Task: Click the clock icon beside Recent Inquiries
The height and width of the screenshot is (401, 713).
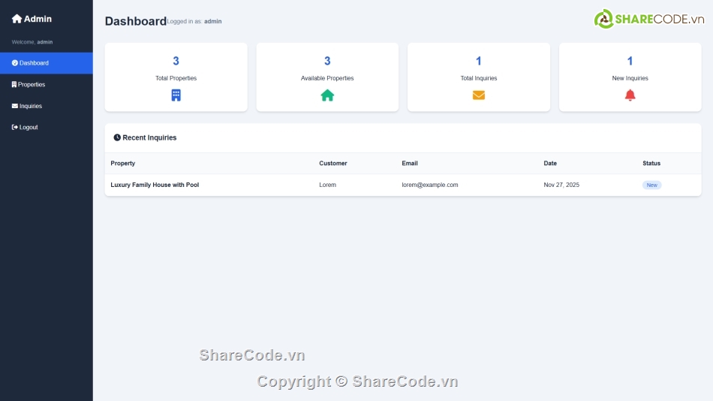Action: tap(117, 137)
